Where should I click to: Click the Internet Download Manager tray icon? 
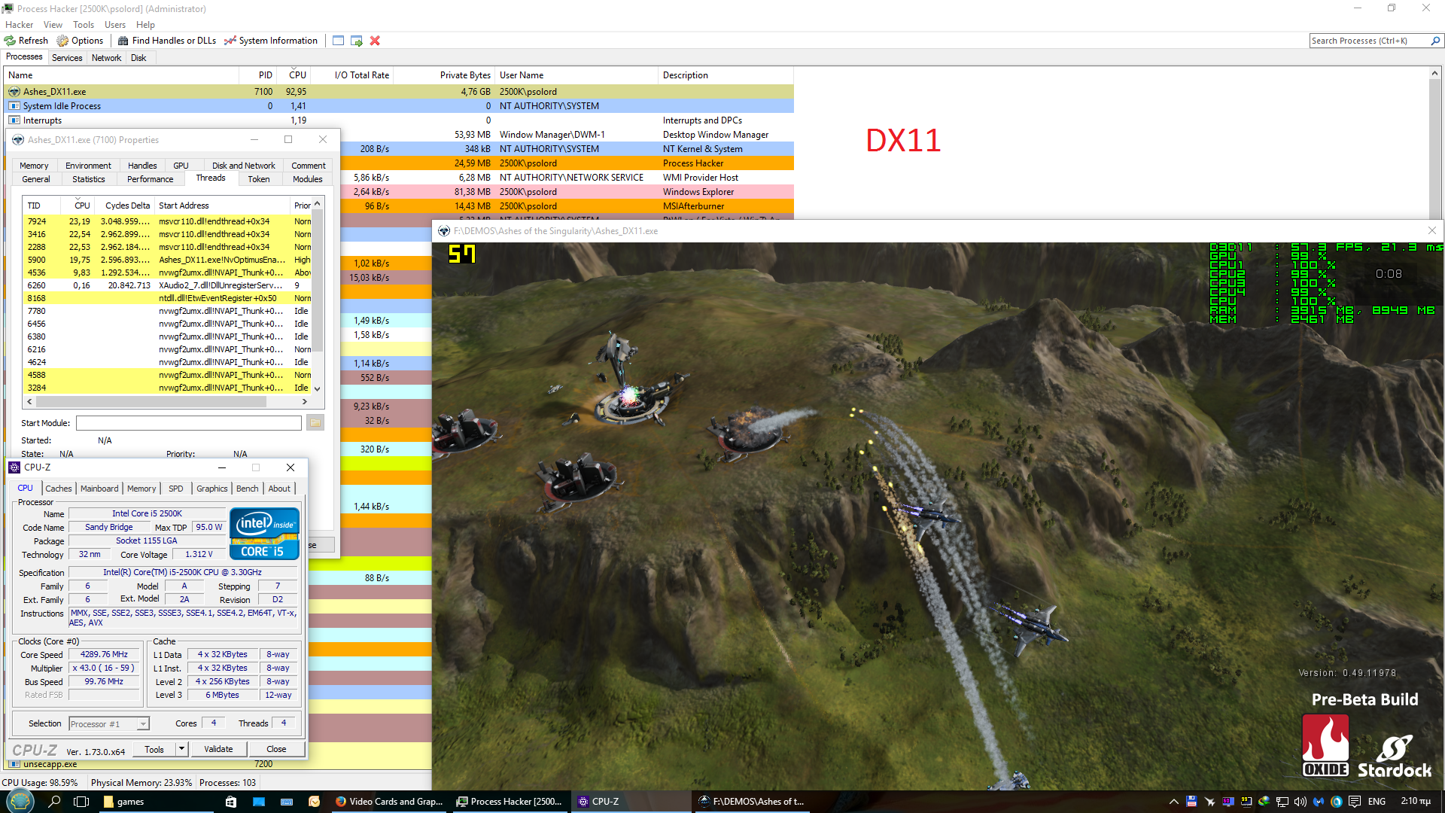pyautogui.click(x=1264, y=802)
